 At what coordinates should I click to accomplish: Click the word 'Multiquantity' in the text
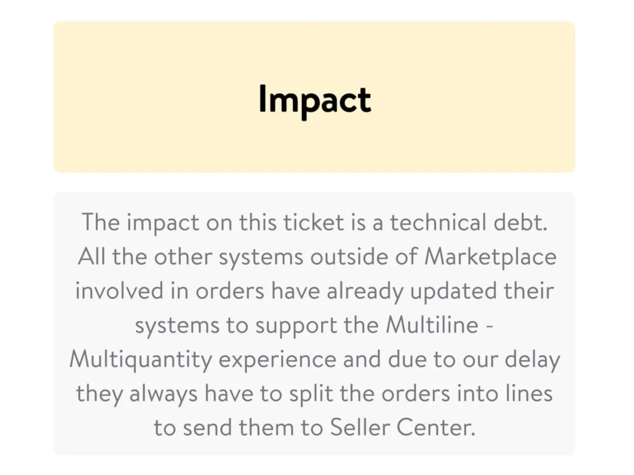[x=140, y=360]
